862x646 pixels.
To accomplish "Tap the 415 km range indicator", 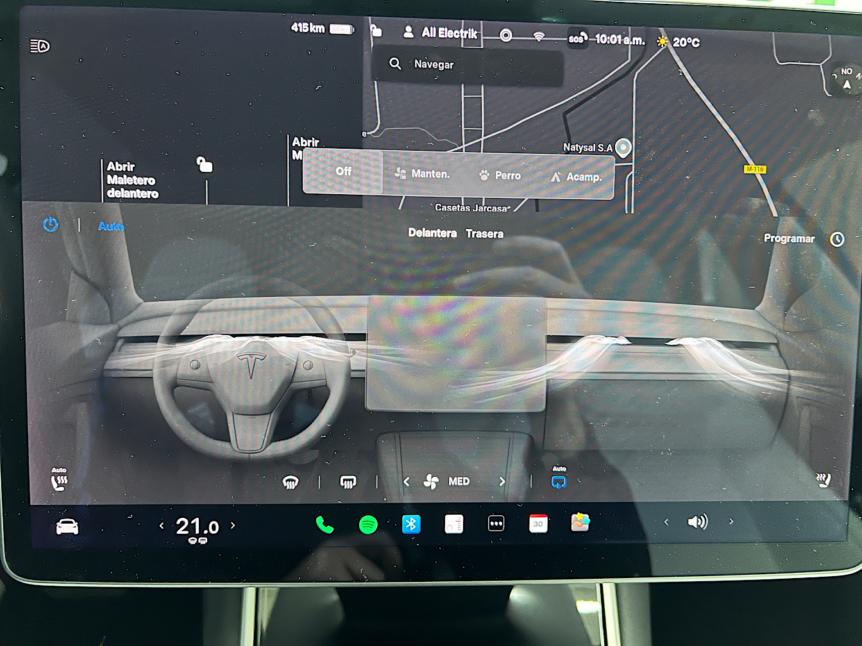I will pyautogui.click(x=322, y=28).
